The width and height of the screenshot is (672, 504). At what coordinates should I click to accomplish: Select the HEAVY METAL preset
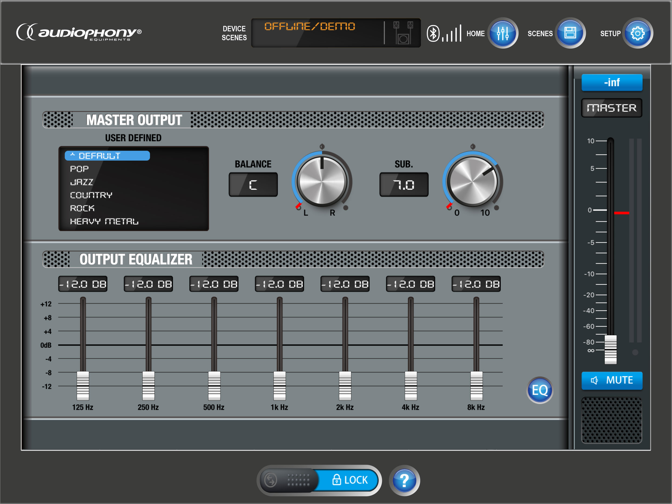pos(104,221)
